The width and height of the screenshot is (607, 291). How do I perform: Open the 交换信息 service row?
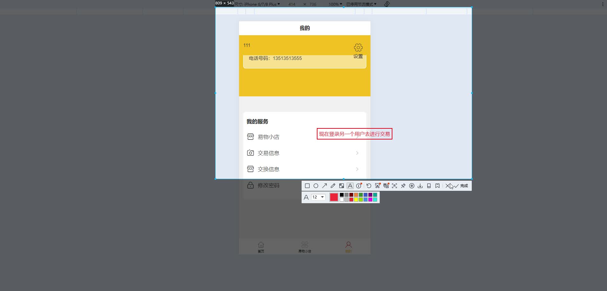click(304, 169)
